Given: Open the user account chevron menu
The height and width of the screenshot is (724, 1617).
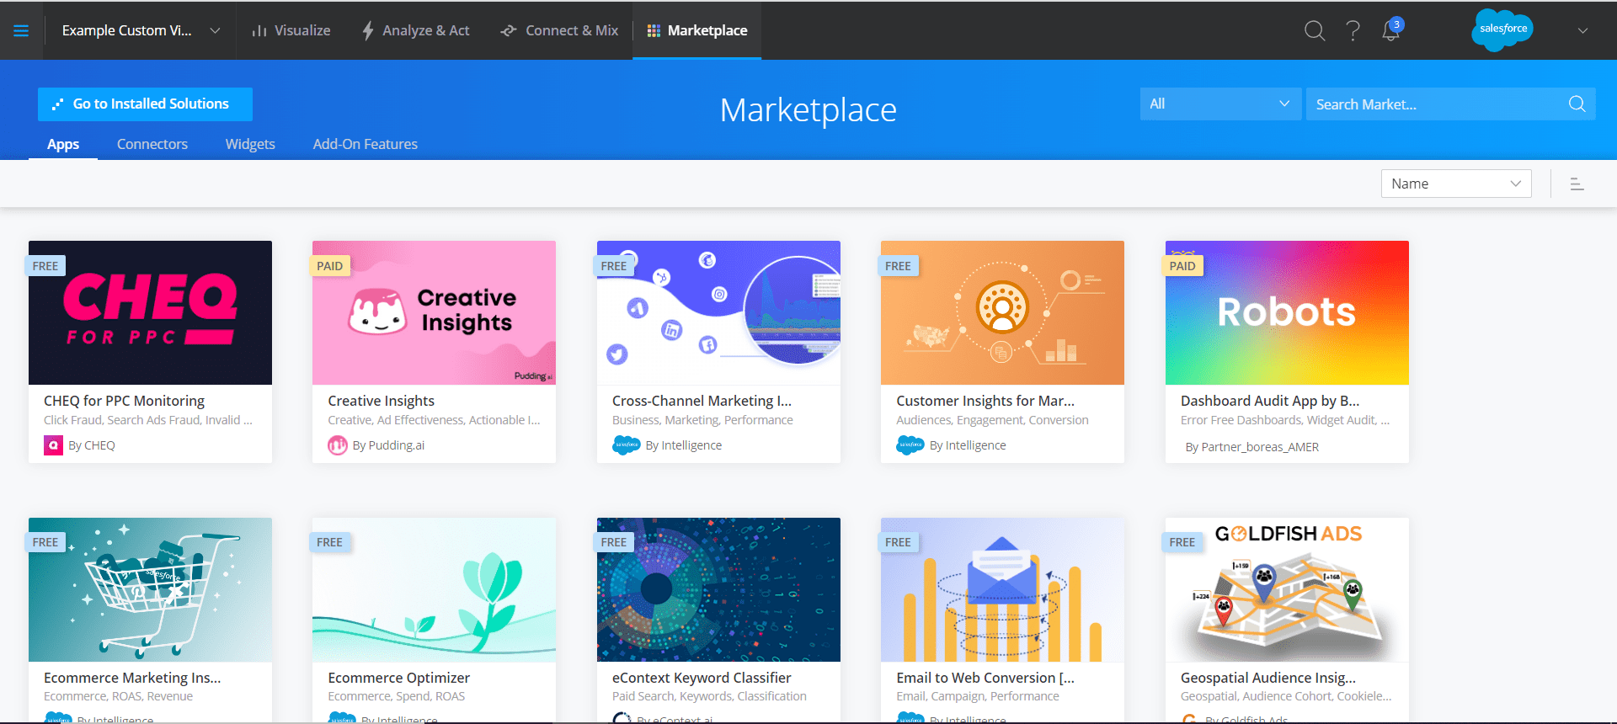Looking at the screenshot, I should coord(1583,31).
